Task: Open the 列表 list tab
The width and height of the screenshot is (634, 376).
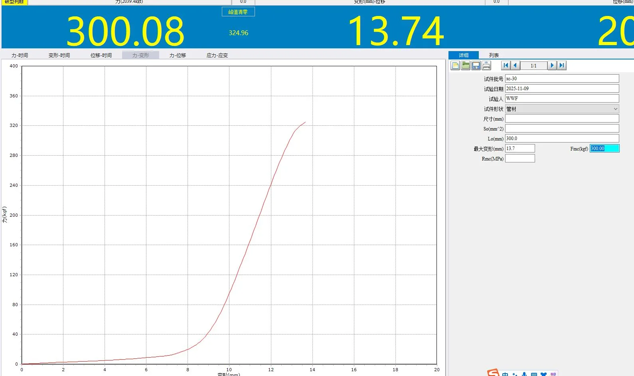Action: pos(494,55)
